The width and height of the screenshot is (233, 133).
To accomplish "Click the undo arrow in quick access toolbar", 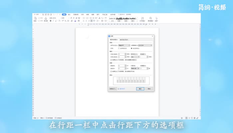I will click(54, 15).
